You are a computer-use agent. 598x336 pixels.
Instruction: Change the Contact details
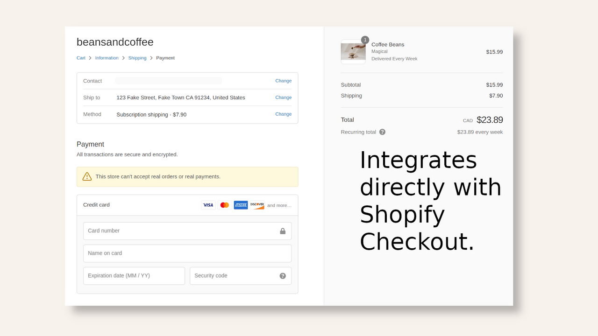284,81
